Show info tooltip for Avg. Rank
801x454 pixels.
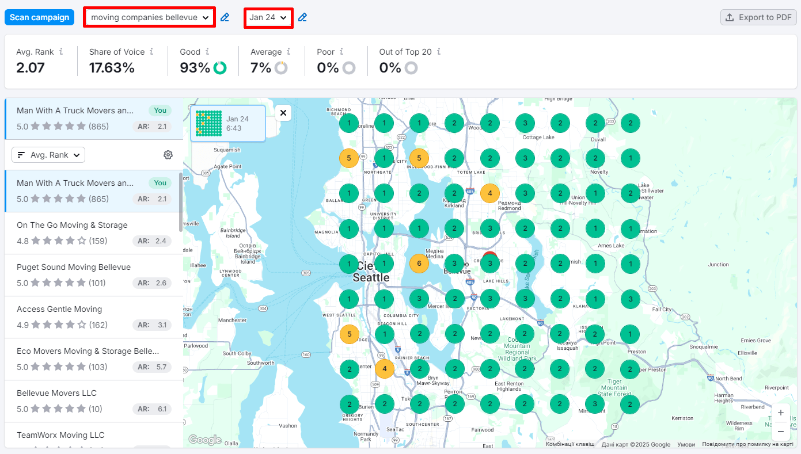[61, 51]
